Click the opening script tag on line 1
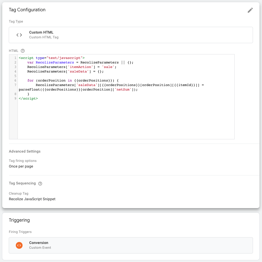 (52, 58)
